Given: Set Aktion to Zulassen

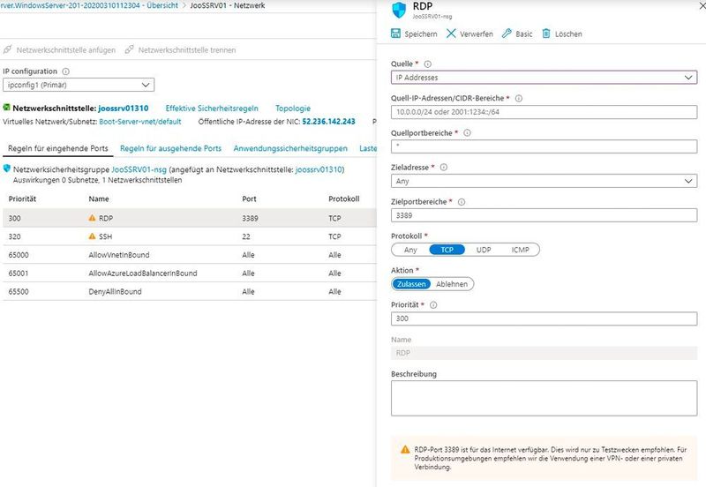Looking at the screenshot, I should (x=411, y=284).
